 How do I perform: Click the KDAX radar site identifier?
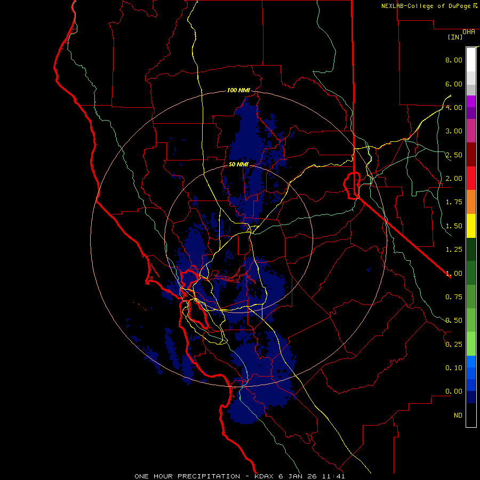click(264, 476)
